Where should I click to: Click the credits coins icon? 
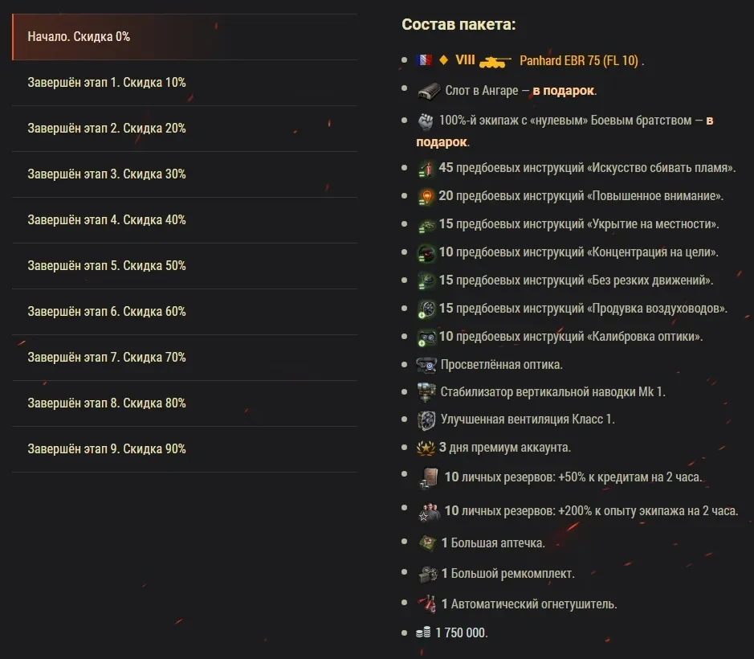[423, 633]
